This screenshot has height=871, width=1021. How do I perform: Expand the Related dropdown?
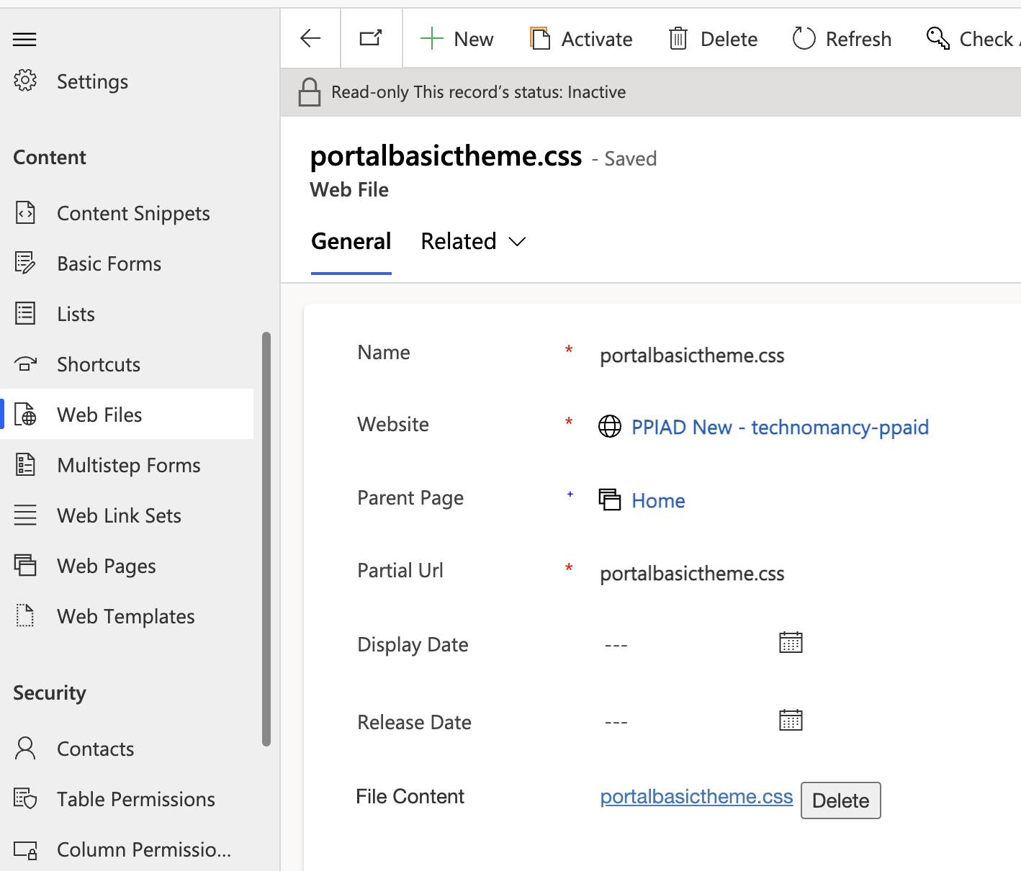click(472, 241)
